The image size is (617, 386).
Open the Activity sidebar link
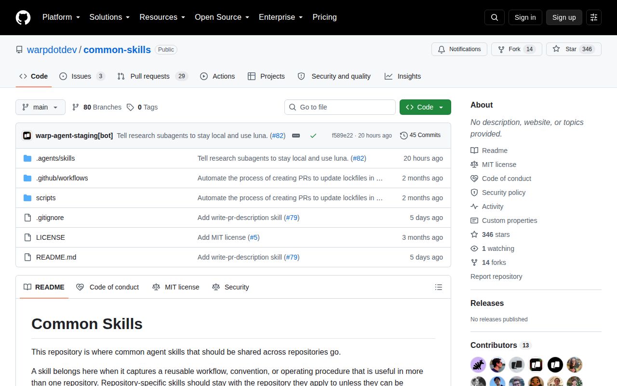click(x=487, y=207)
